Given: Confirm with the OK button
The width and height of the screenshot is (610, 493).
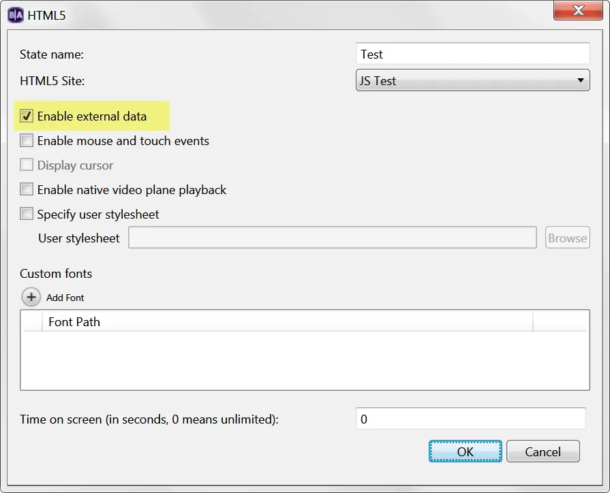Looking at the screenshot, I should 466,451.
